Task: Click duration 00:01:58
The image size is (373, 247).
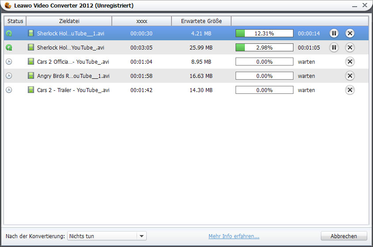Action: tap(141, 76)
